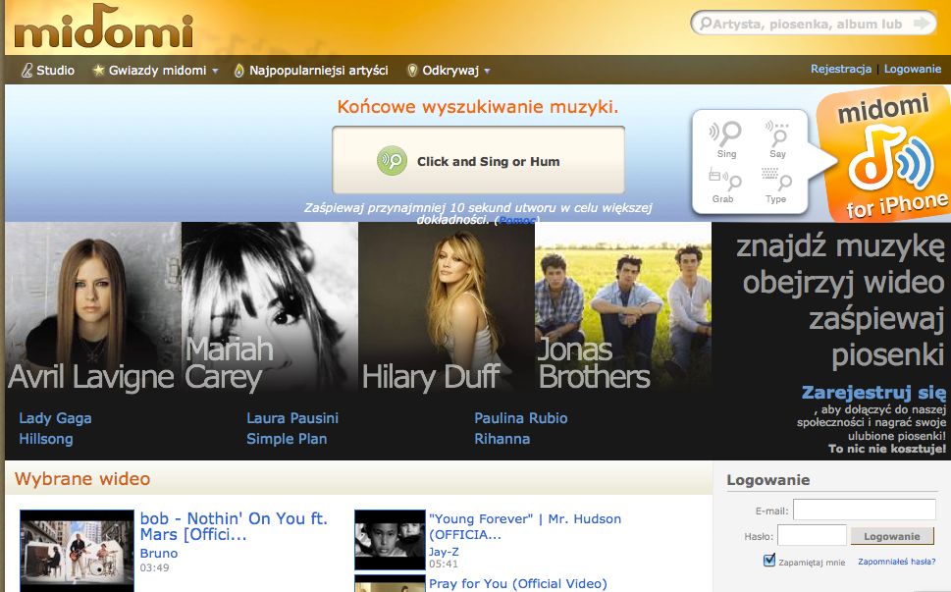Click the Say icon in iPhone panel

(x=777, y=135)
